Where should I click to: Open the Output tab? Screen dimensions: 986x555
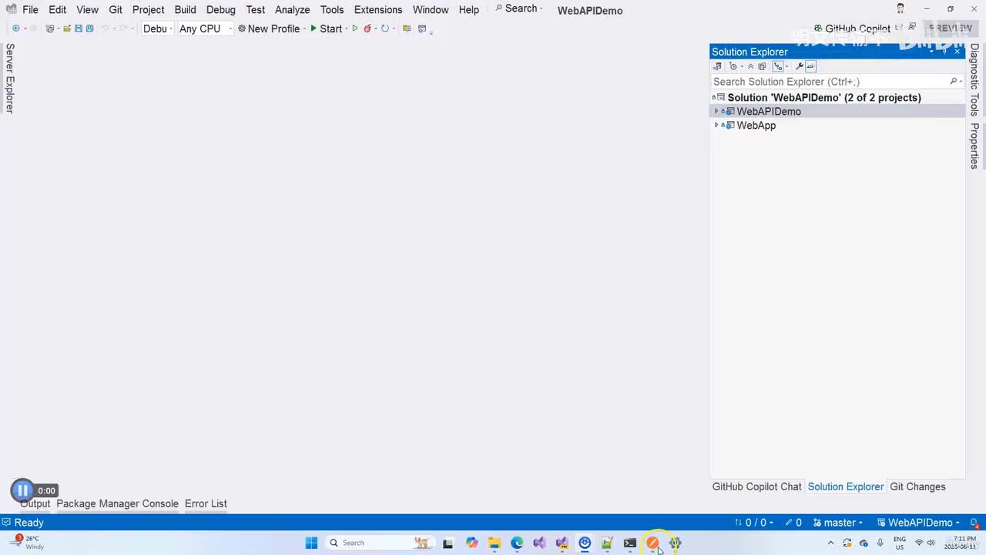click(35, 504)
